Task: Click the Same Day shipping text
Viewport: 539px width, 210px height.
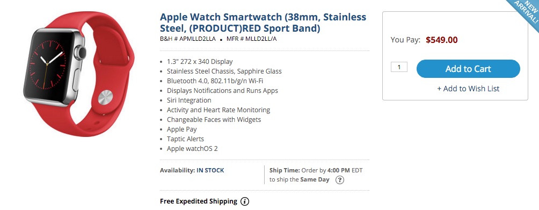Action: click(315, 179)
